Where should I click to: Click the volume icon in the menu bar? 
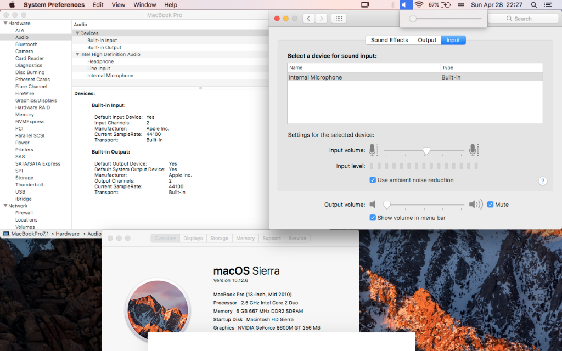tap(406, 5)
